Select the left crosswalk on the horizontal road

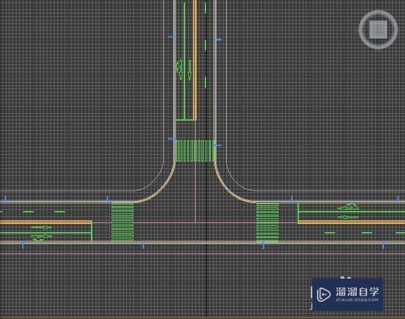click(123, 222)
